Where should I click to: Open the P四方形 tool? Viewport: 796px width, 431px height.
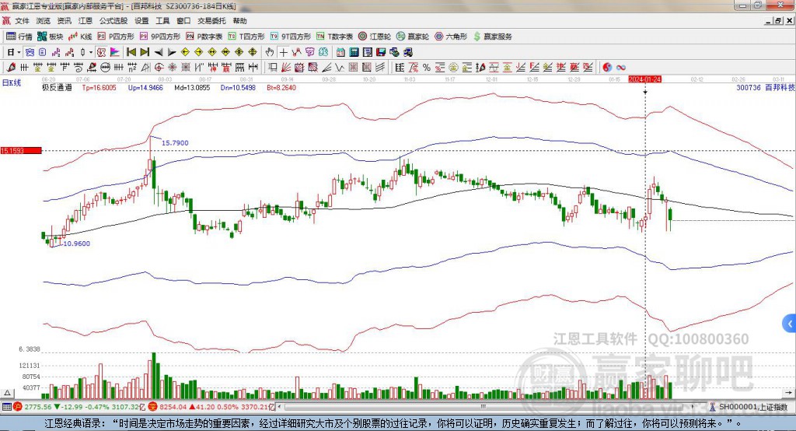click(x=116, y=37)
